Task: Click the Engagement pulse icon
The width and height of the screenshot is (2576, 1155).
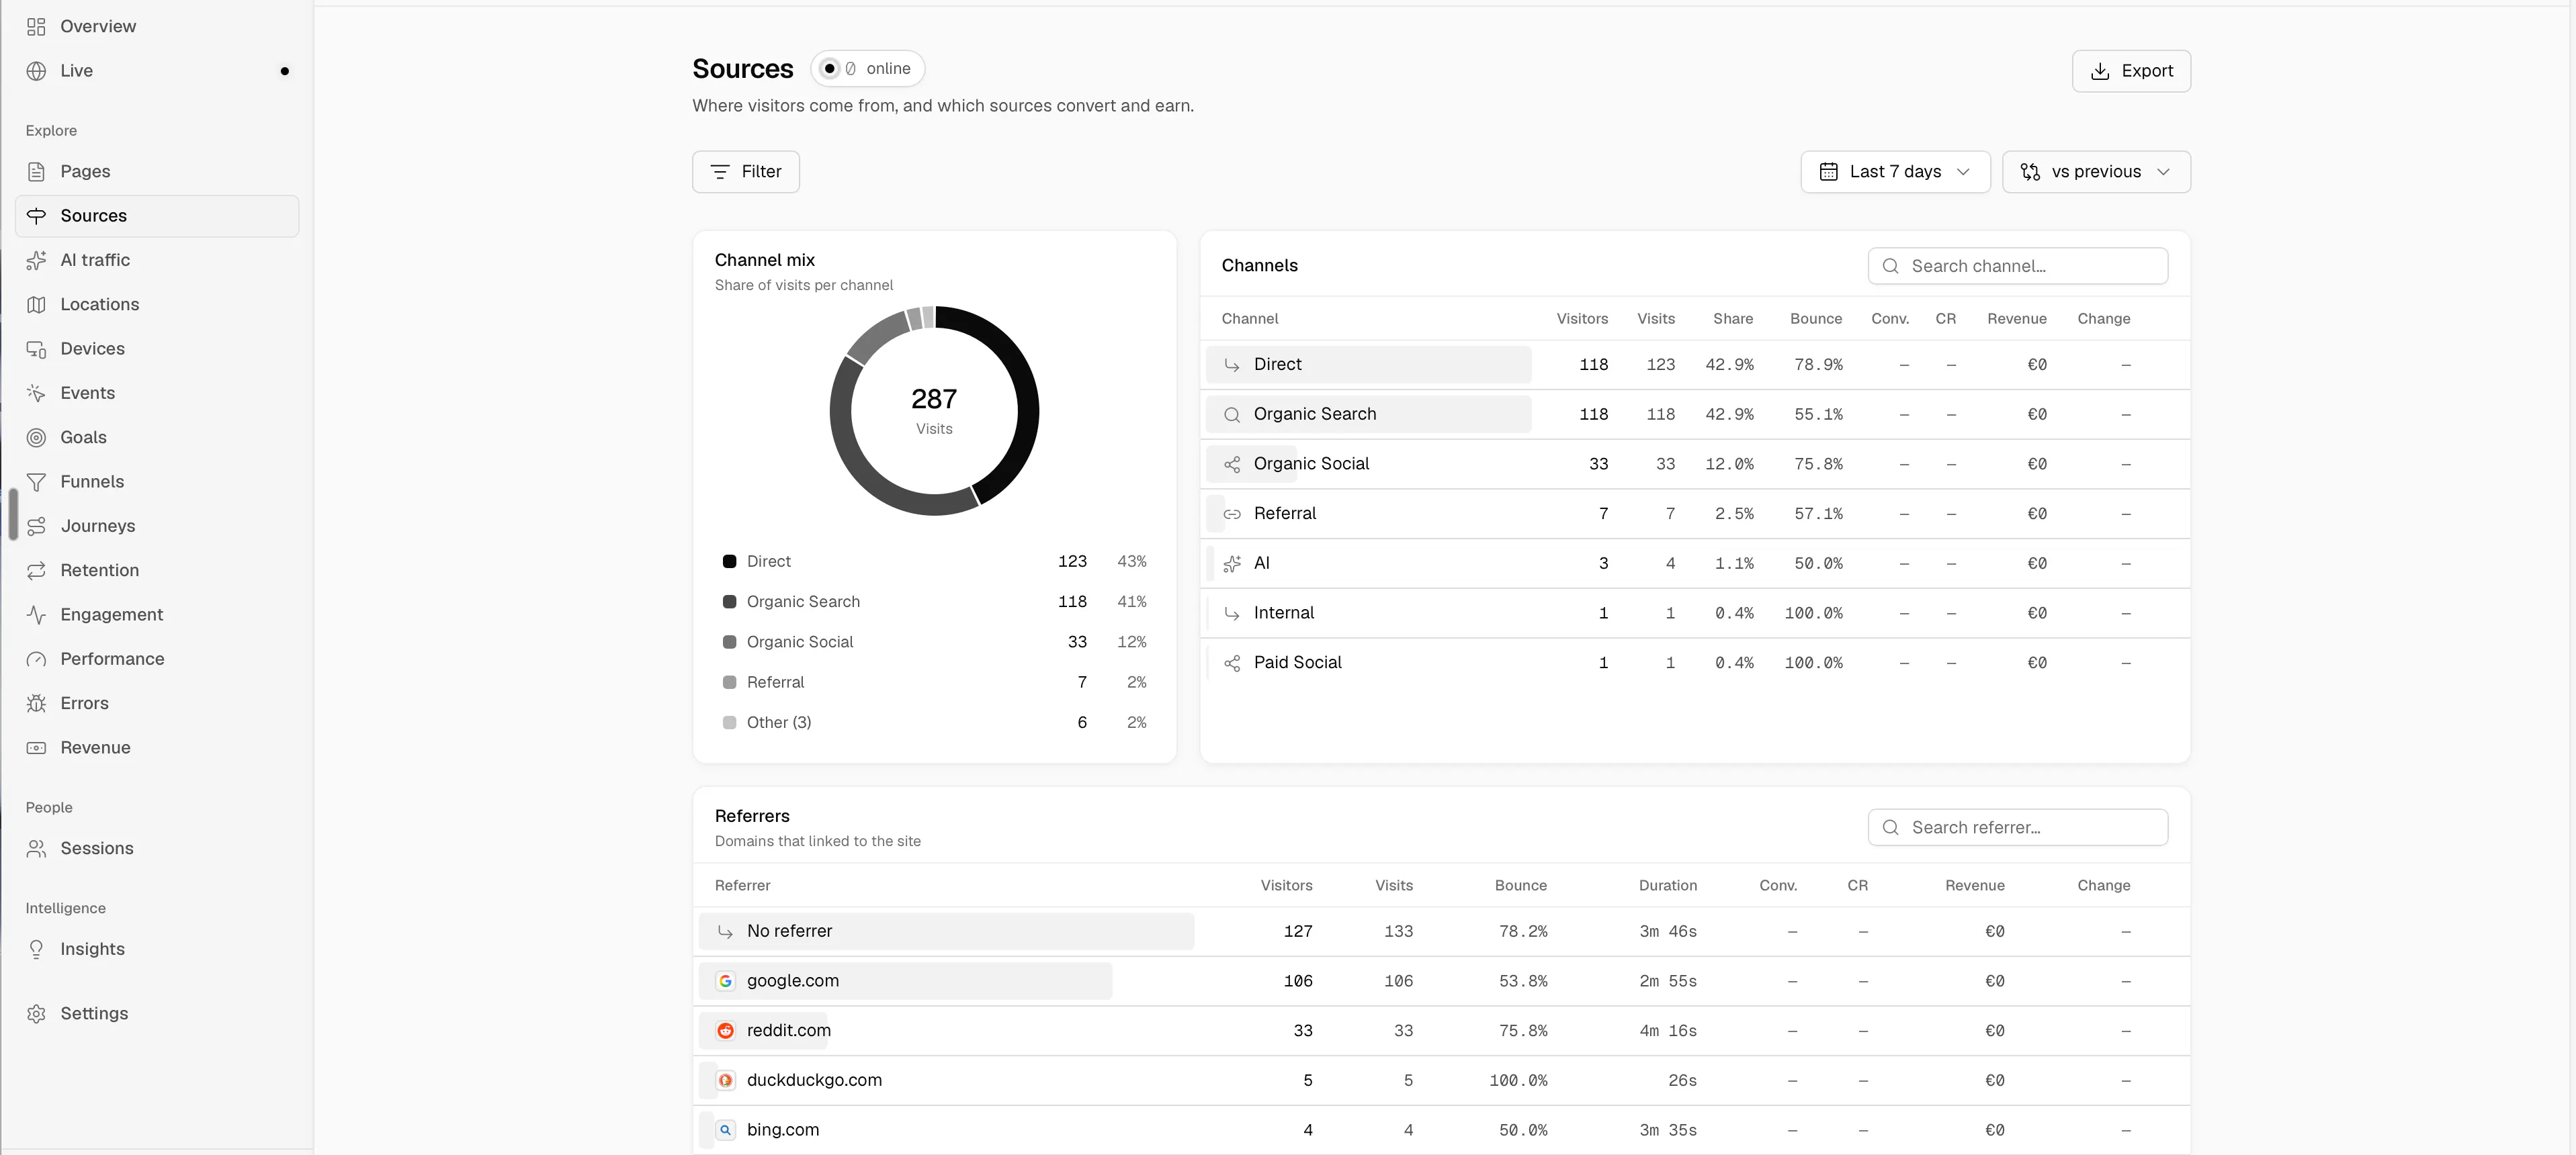Action: (36, 614)
